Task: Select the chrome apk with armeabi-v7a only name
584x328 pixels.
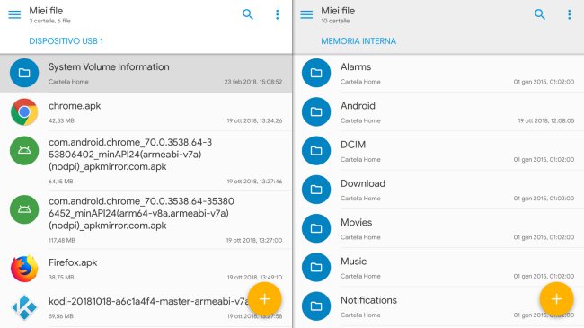Action: [x=130, y=155]
